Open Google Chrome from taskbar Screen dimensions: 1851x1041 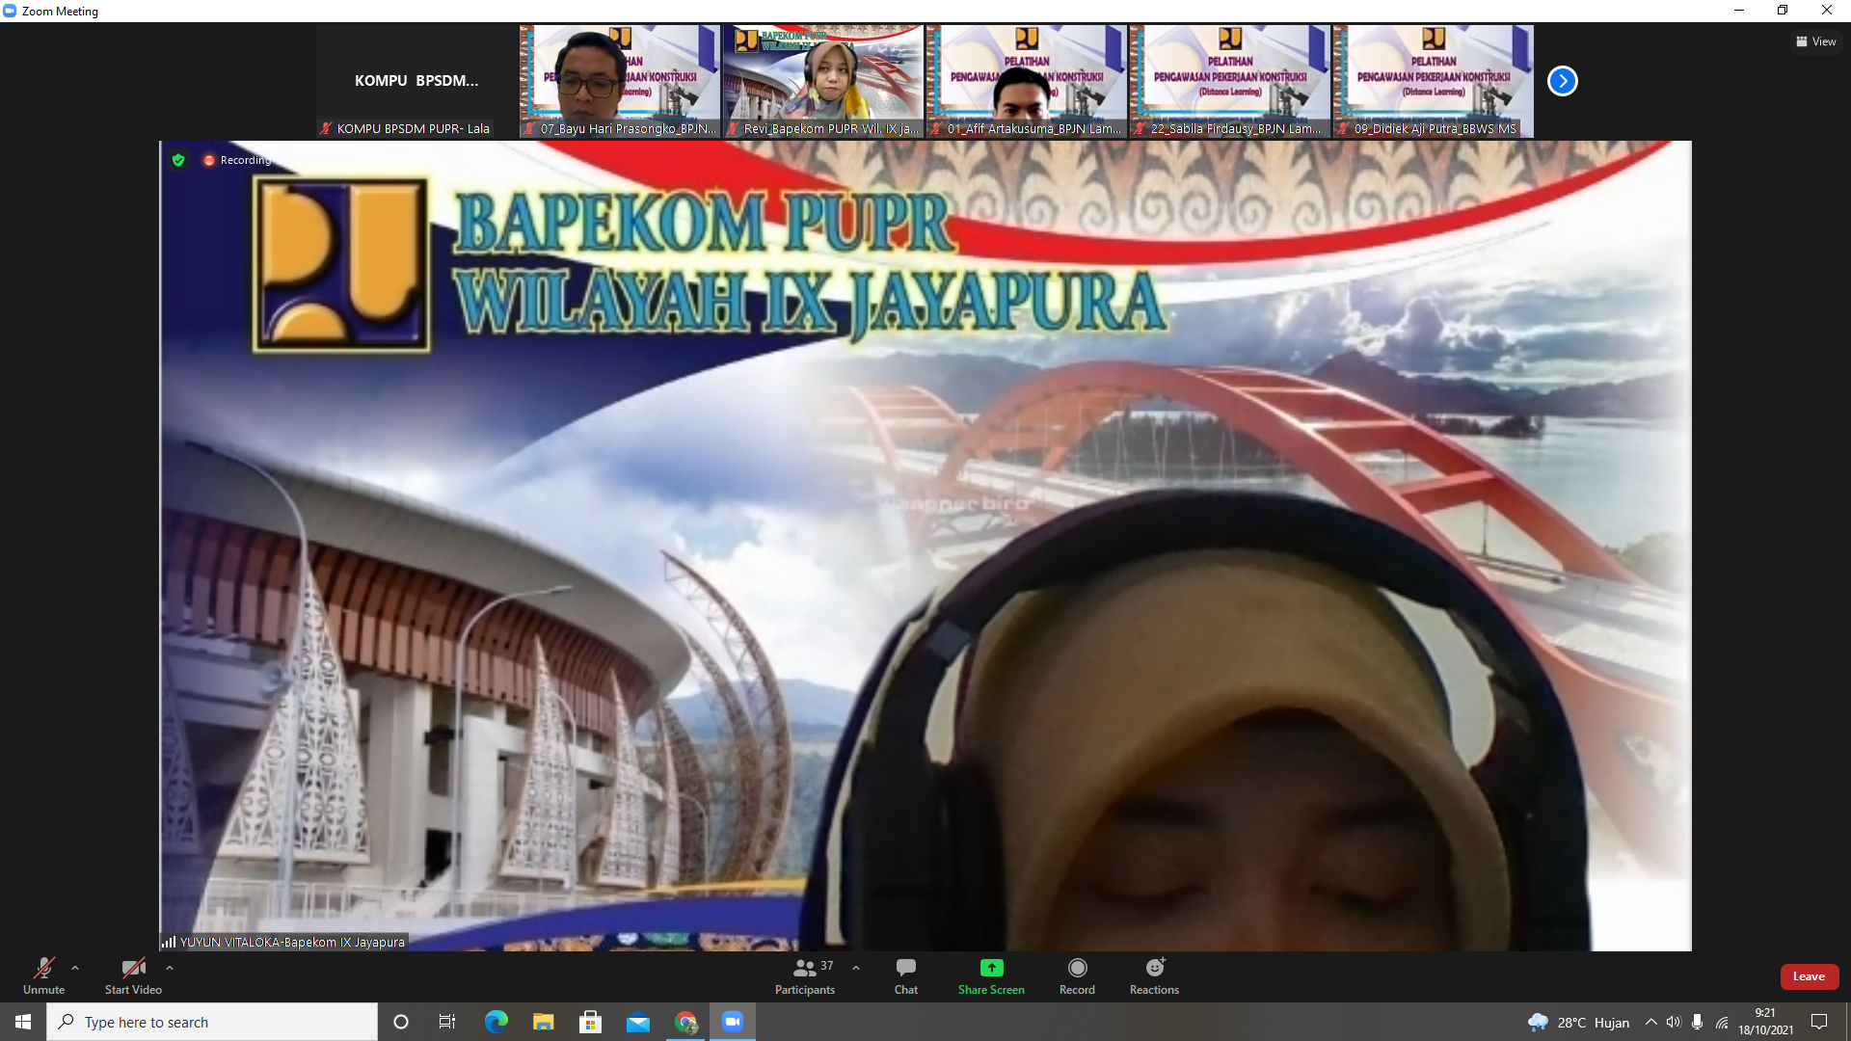click(685, 1022)
